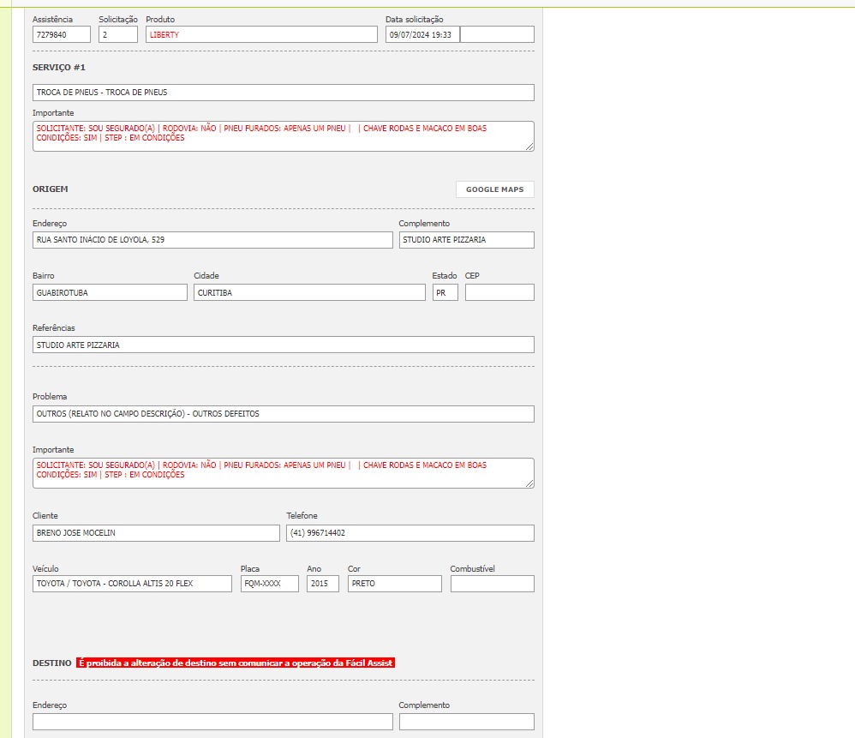This screenshot has height=738, width=855.
Task: Click the Placa label
Action: click(x=250, y=568)
